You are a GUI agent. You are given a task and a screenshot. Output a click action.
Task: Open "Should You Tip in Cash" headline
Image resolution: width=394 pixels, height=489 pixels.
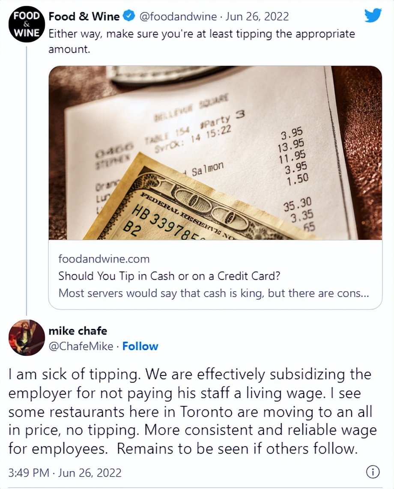(x=169, y=276)
